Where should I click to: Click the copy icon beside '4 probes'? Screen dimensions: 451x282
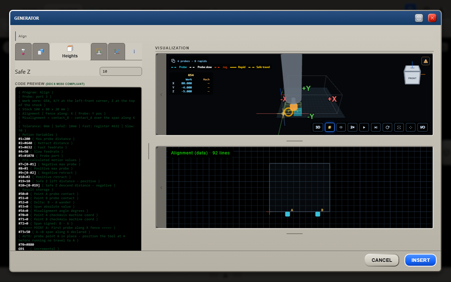pos(173,61)
